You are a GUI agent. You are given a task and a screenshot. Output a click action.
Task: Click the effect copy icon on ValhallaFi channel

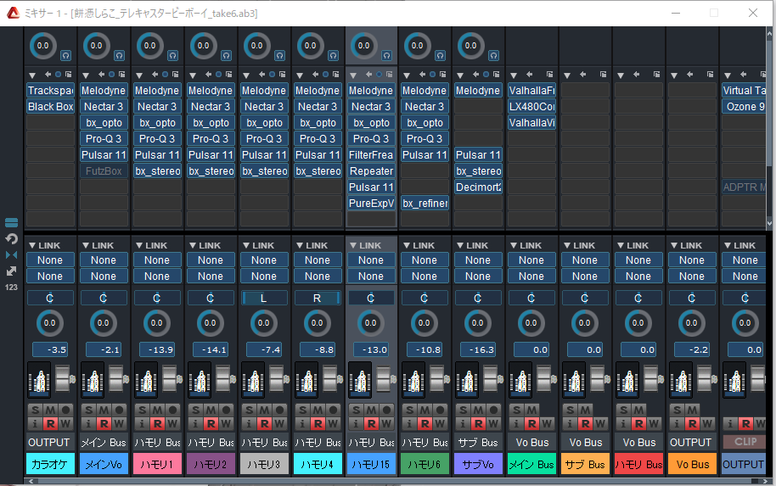click(549, 74)
